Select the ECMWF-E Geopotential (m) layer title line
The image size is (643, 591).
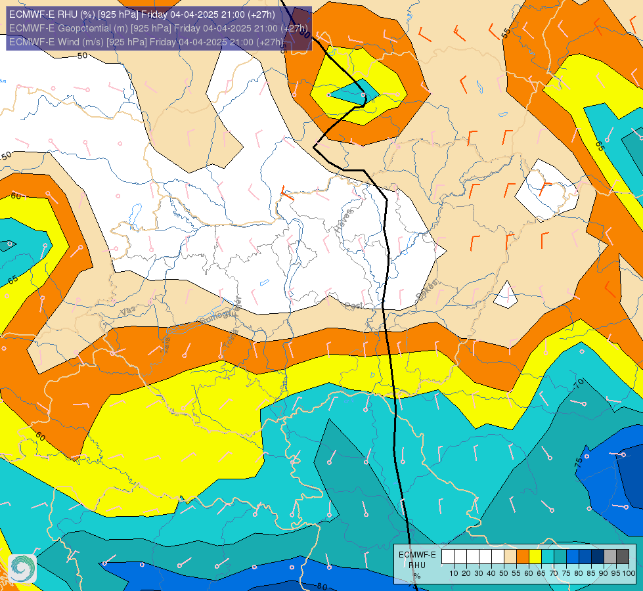point(158,28)
